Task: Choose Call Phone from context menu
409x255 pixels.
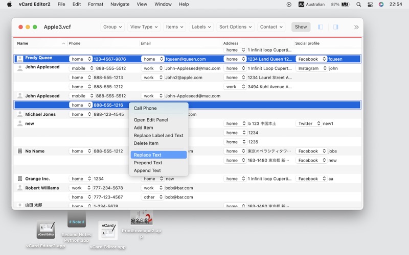Action: (x=145, y=108)
